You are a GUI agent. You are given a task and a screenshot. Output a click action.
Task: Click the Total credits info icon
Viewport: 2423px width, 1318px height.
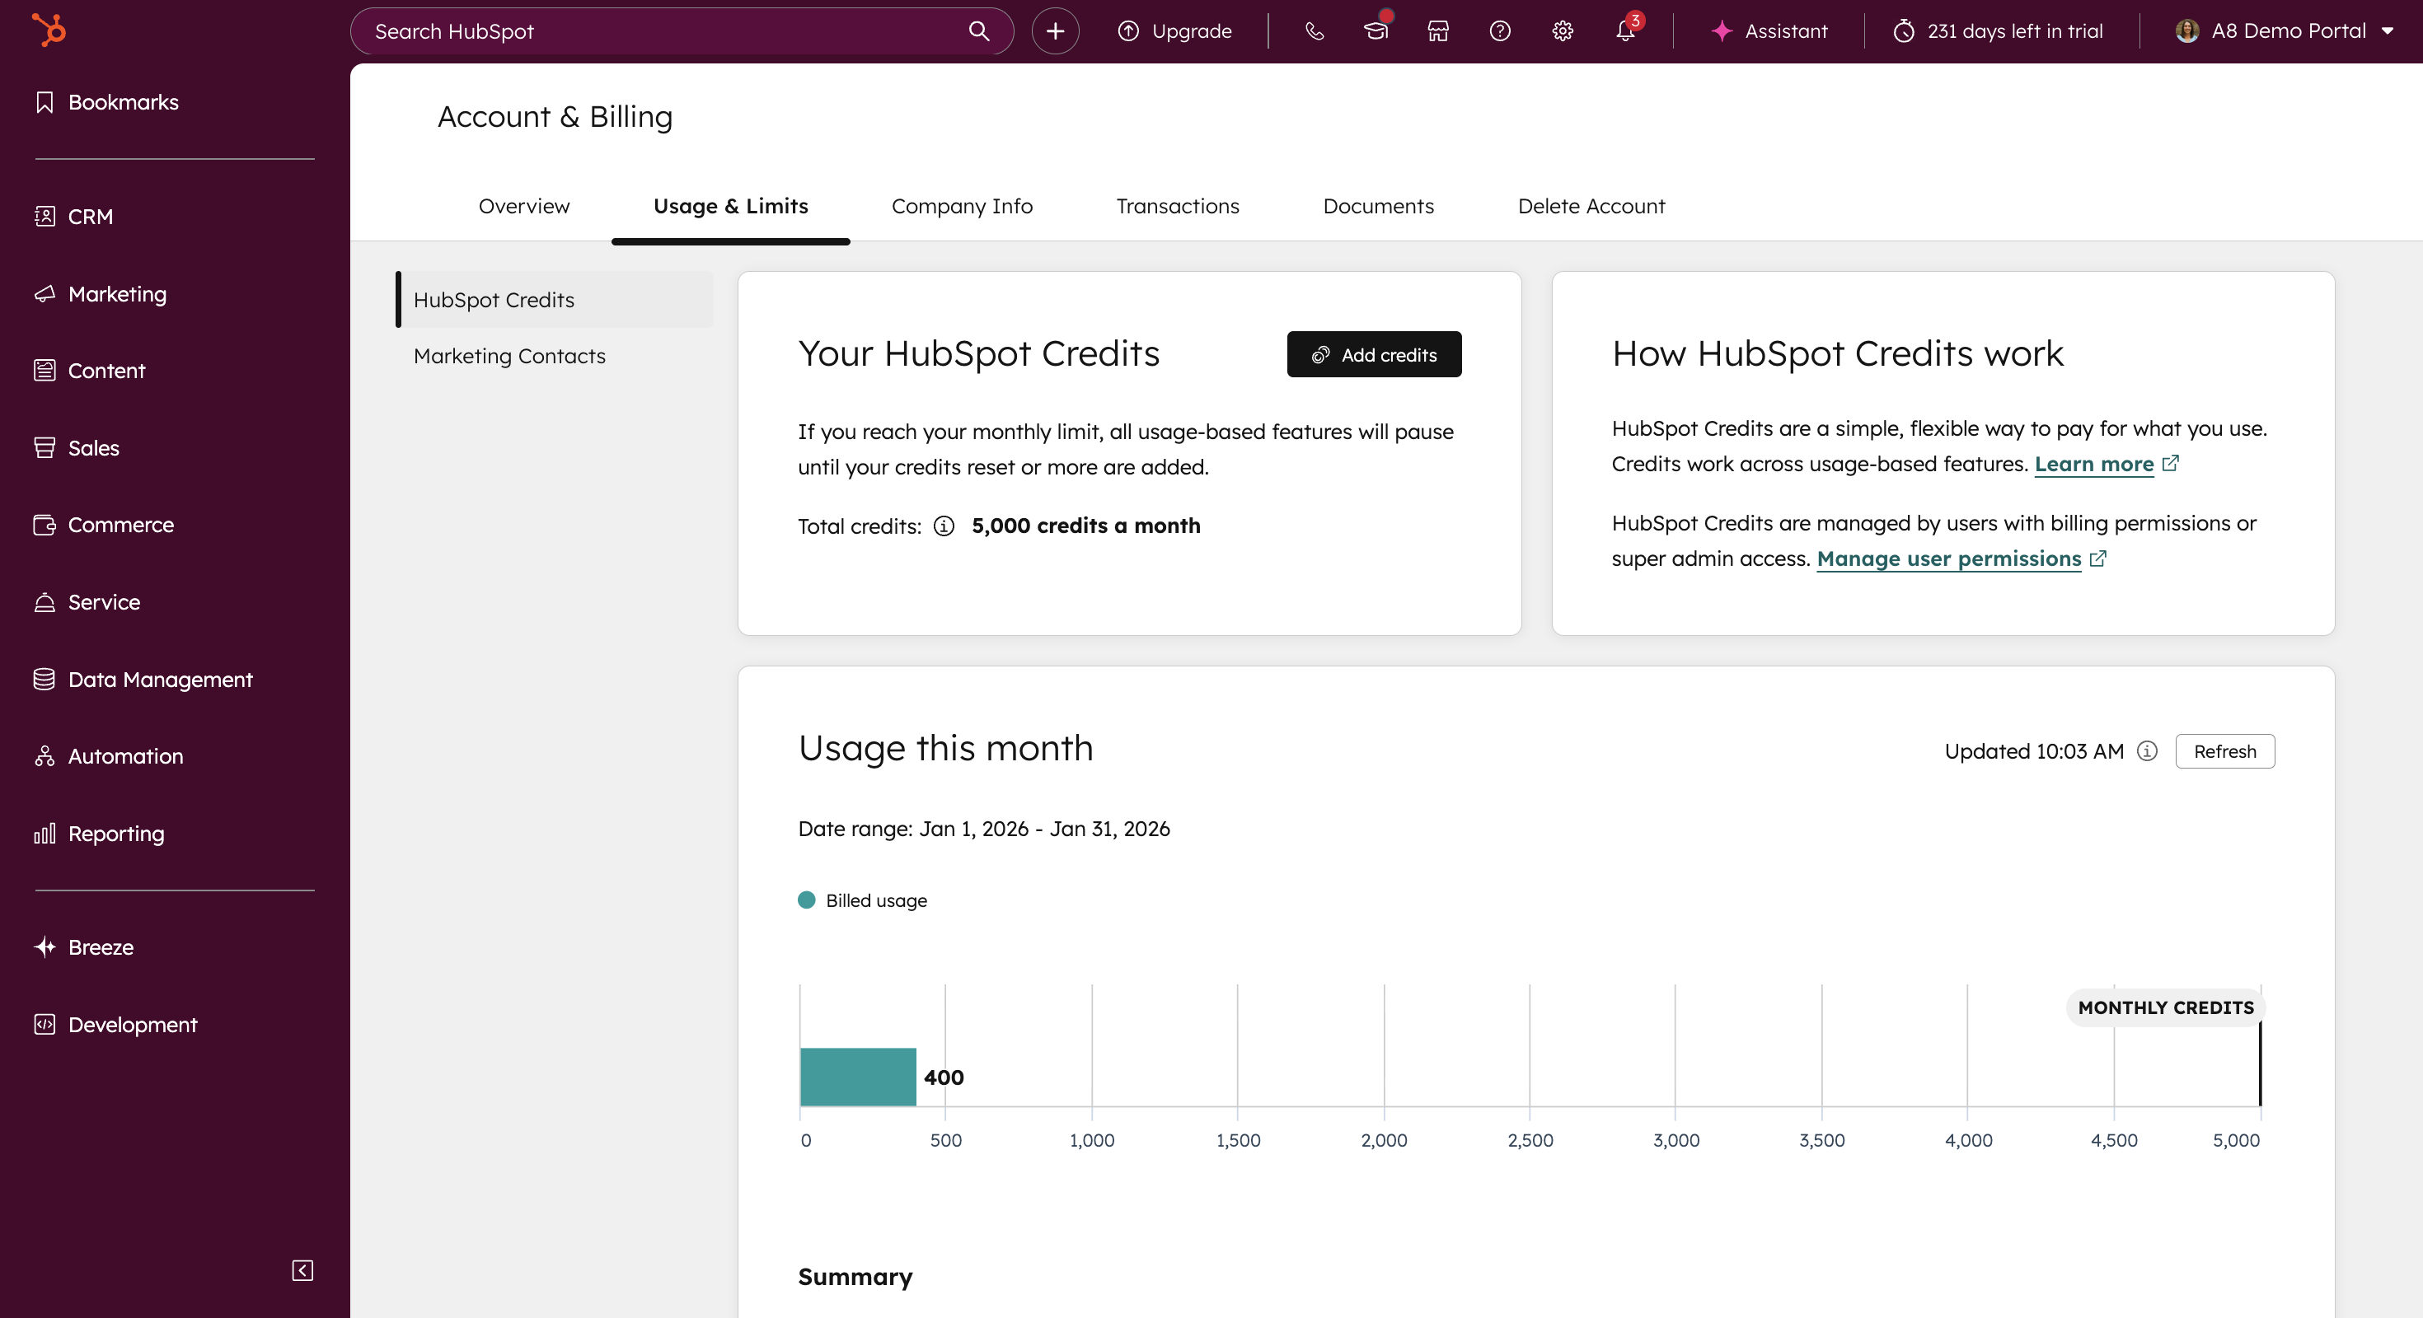(x=944, y=526)
